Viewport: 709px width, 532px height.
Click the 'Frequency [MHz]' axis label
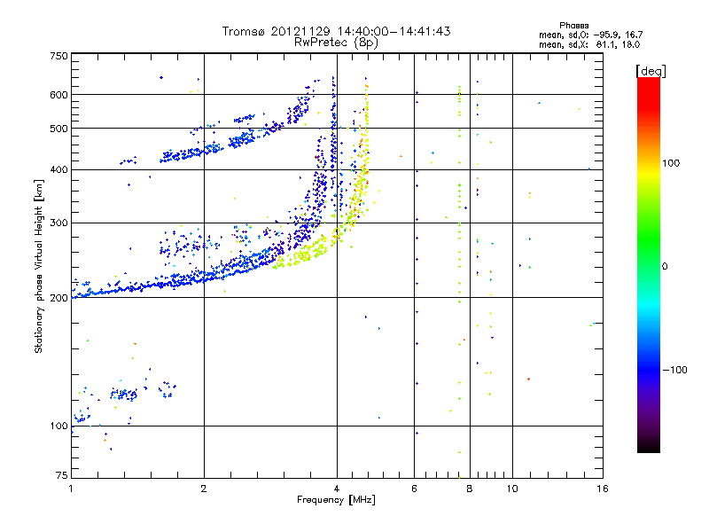click(x=336, y=500)
